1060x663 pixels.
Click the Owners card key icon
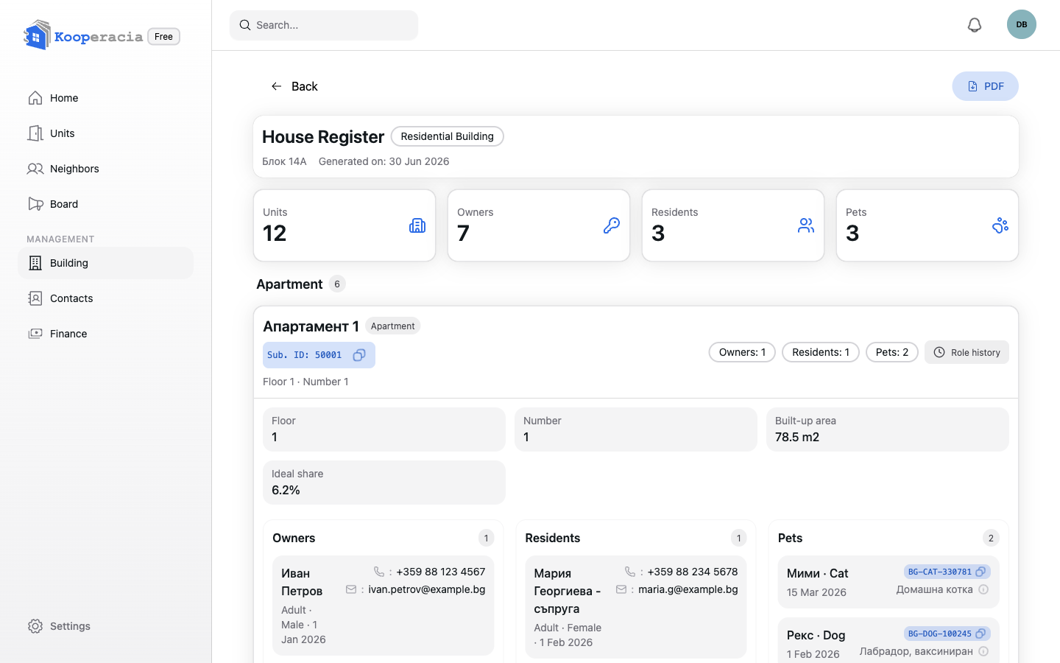[612, 225]
